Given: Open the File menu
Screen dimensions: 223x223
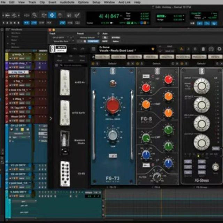Looking at the screenshot, I should (3, 2).
